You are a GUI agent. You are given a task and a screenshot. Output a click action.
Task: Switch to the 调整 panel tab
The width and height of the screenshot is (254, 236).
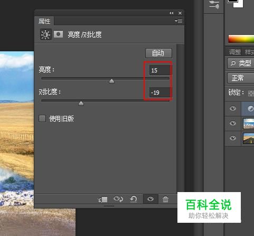pyautogui.click(x=235, y=52)
